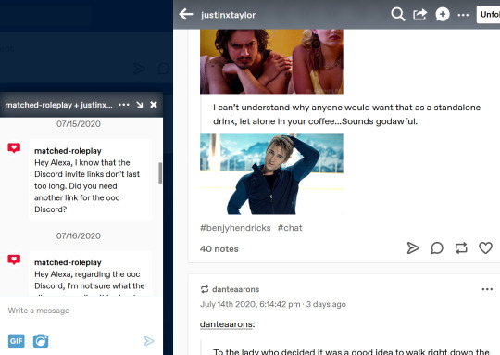Open the two-person GIF at top of post
The height and width of the screenshot is (355, 500).
271,61
